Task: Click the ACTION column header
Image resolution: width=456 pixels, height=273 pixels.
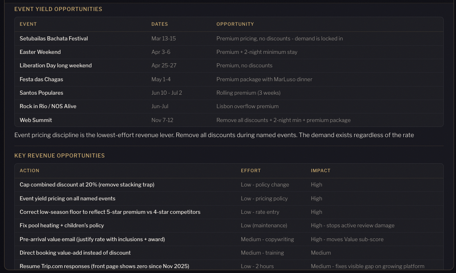Action: click(29, 171)
